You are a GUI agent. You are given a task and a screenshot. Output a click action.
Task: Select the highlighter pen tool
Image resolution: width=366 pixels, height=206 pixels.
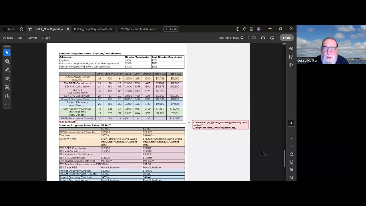(x=7, y=70)
